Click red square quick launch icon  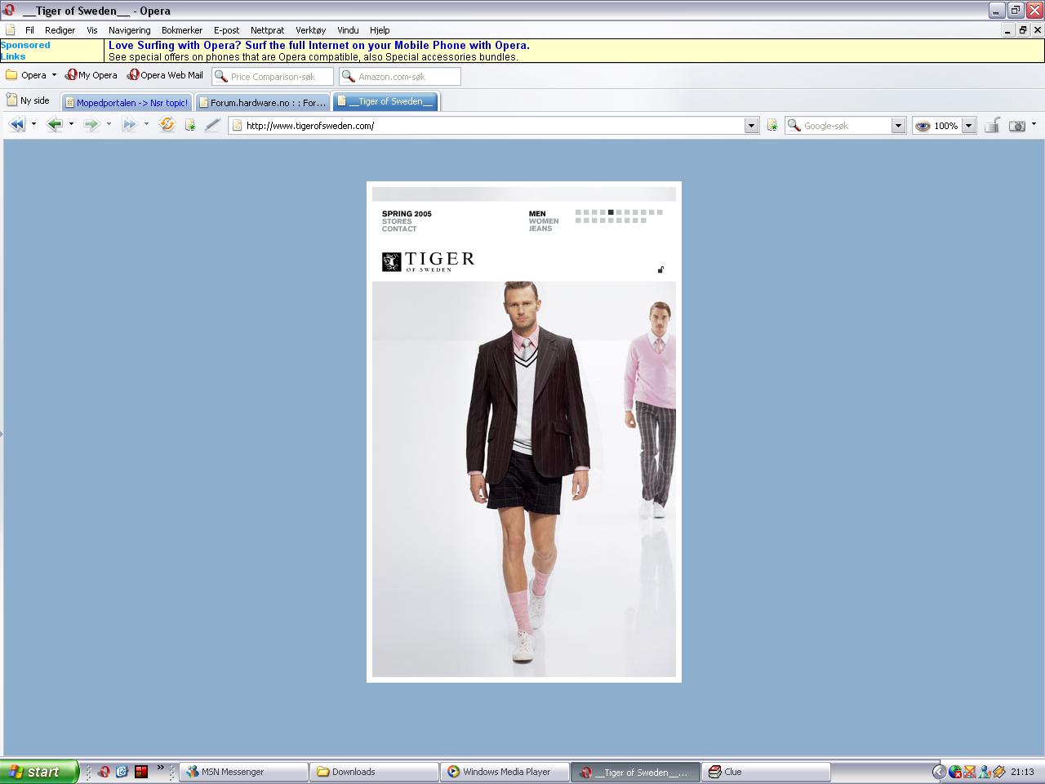(x=141, y=771)
